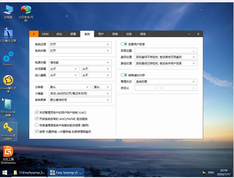Click the orange menu icon in the Easy Sysprep title bar
234x178 pixels.
(x=34, y=34)
